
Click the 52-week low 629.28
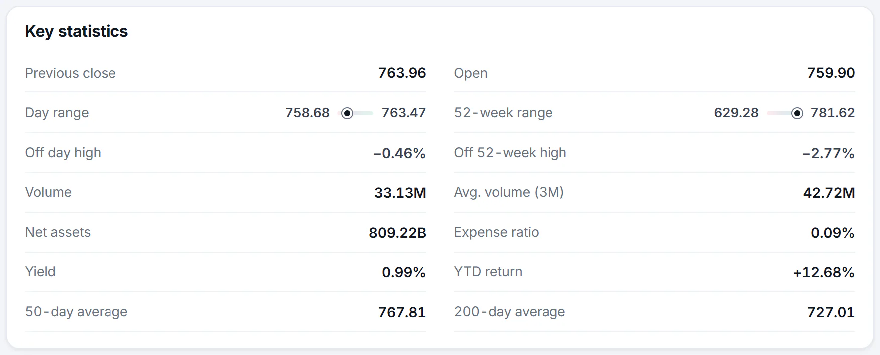point(737,113)
